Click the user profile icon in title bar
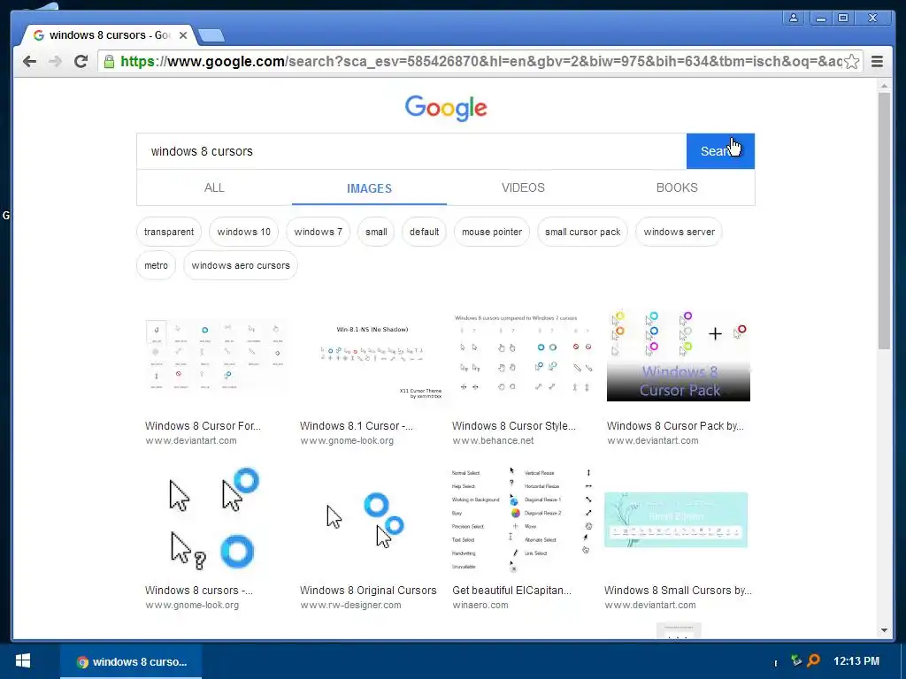Viewport: 906px width, 679px height. pyautogui.click(x=794, y=18)
